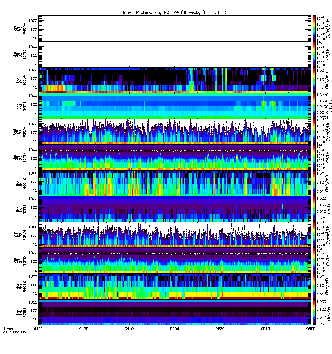Click the thd fff 32 edc34 spectrogram panel
Viewport: 332px width, 354px height.
coord(174,132)
